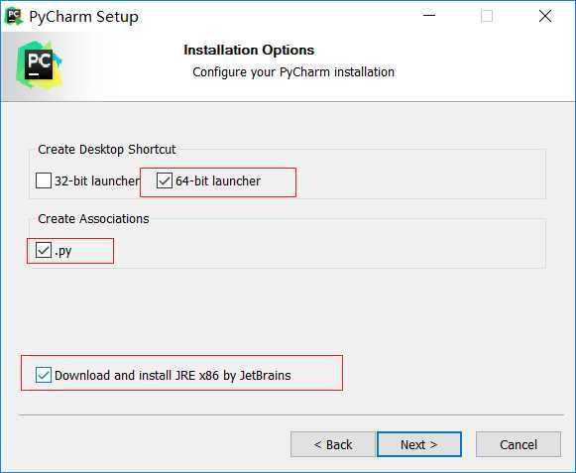This screenshot has height=473, width=576.
Task: Uncheck the 64-bit launcher checkbox
Action: 165,180
